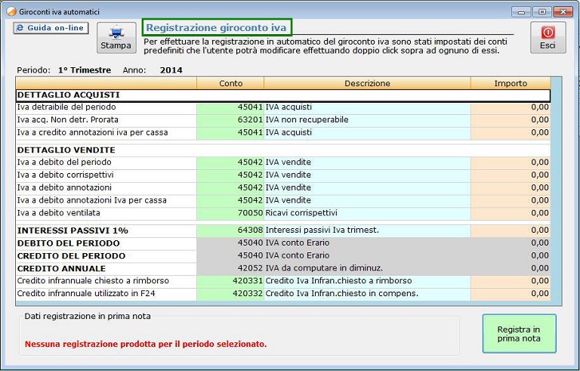Select conto 45042 for annotazioni Iva per cassa
This screenshot has width=580, height=371.
[x=230, y=200]
